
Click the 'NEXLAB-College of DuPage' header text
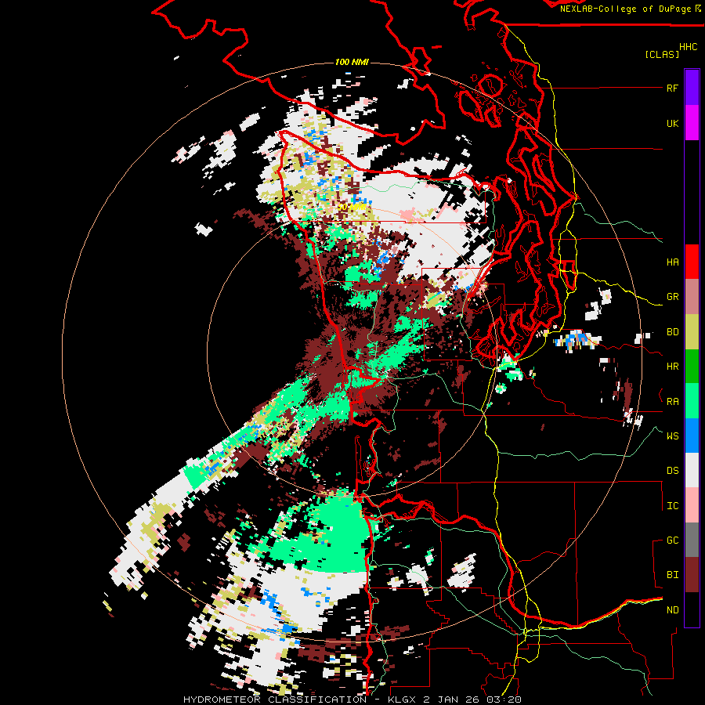(x=625, y=9)
